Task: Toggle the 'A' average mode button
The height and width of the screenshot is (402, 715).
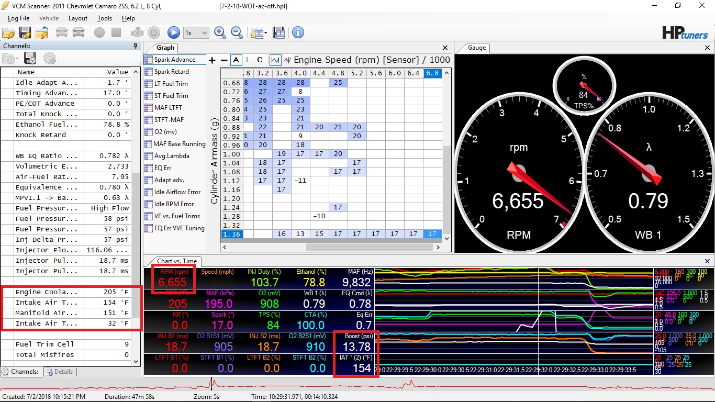Action: [x=236, y=60]
